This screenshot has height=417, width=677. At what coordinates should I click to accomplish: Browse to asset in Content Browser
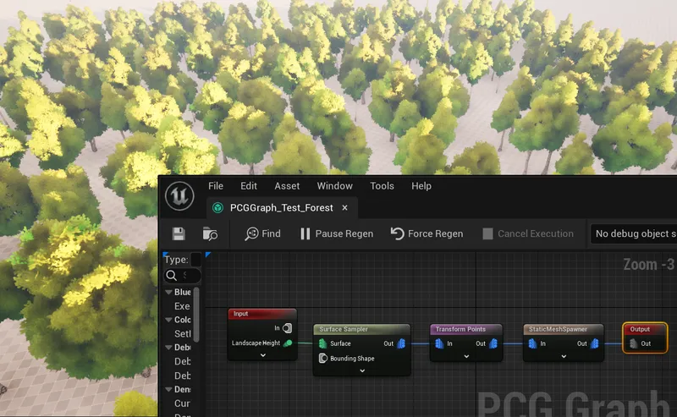point(210,233)
